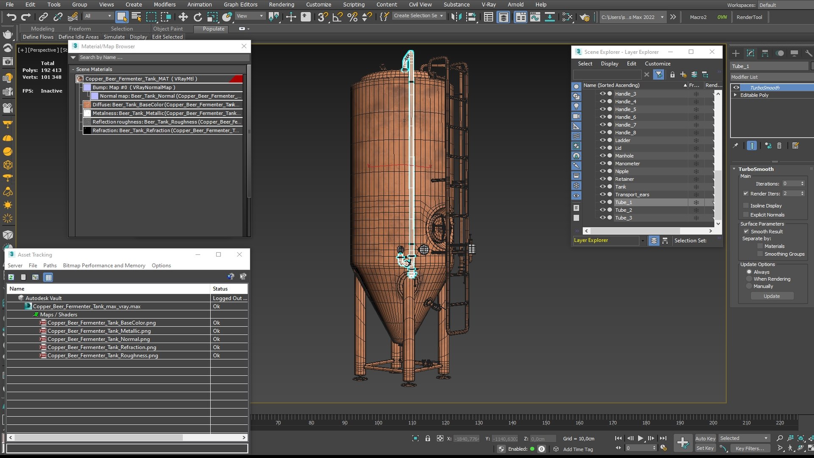The height and width of the screenshot is (458, 814).
Task: Open the Rendering menu
Action: [282, 5]
